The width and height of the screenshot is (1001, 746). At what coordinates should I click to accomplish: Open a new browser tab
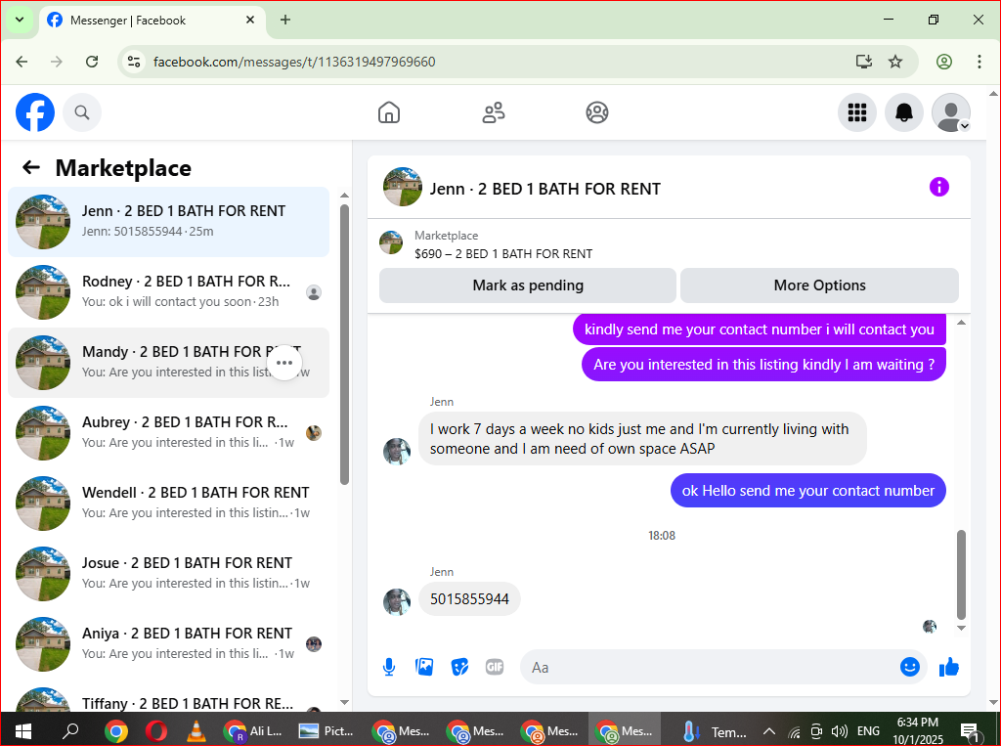coord(285,20)
